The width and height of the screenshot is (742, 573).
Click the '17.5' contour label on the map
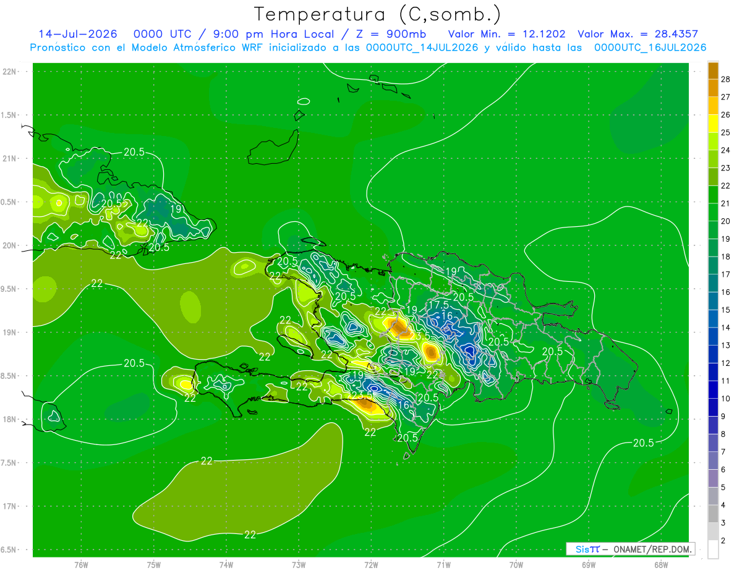[438, 305]
